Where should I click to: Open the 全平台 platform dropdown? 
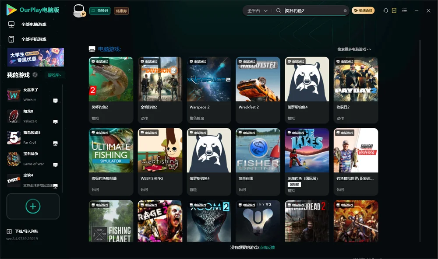click(x=257, y=10)
